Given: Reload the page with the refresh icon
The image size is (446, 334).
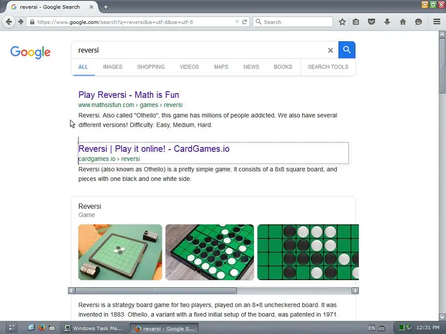Looking at the screenshot, I should pyautogui.click(x=244, y=22).
